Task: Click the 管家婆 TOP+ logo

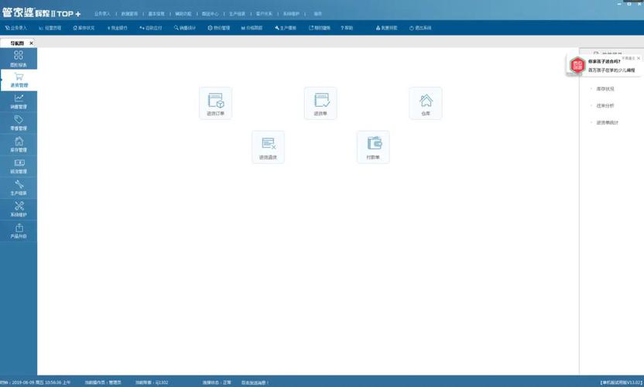Action: (42, 12)
